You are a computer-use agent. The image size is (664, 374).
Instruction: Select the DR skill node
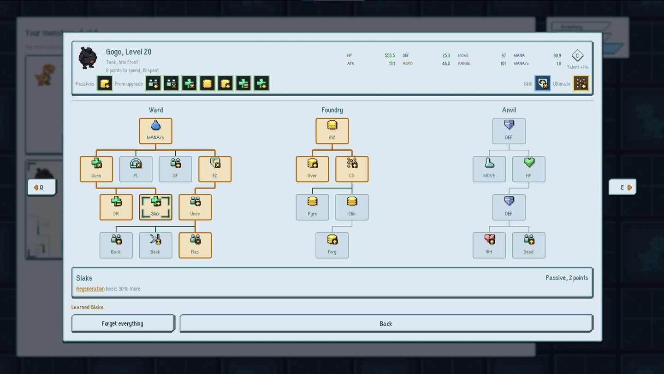click(x=116, y=207)
